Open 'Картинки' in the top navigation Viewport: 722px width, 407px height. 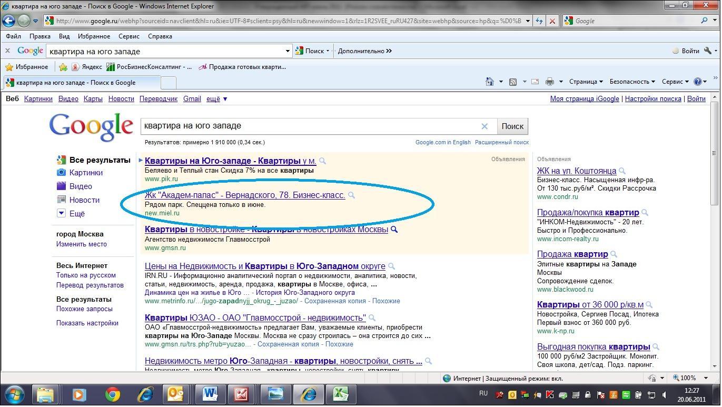[38, 98]
